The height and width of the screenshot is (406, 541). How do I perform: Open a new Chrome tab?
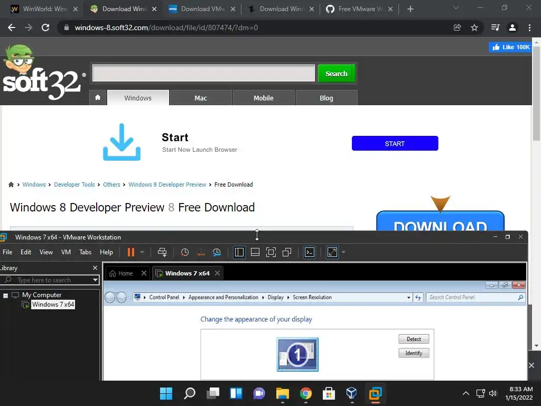click(x=410, y=9)
